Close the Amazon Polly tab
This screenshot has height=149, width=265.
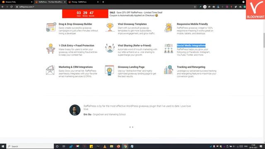[x=31, y=2]
